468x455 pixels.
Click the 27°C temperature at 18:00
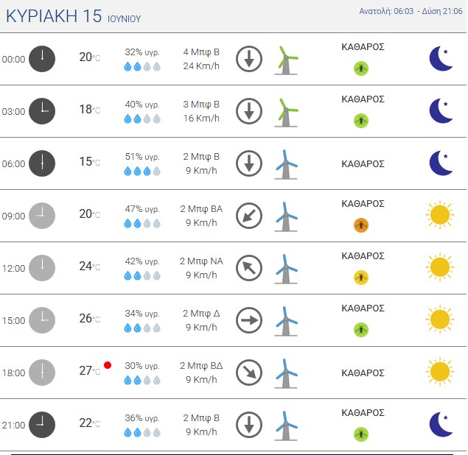89,370
